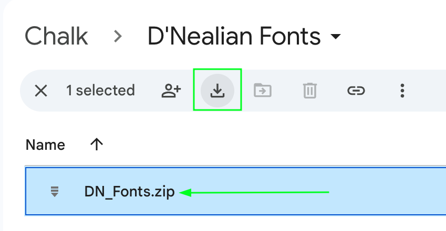Click the DN_Fonts.zip file name
Image resolution: width=446 pixels, height=231 pixels.
(129, 192)
